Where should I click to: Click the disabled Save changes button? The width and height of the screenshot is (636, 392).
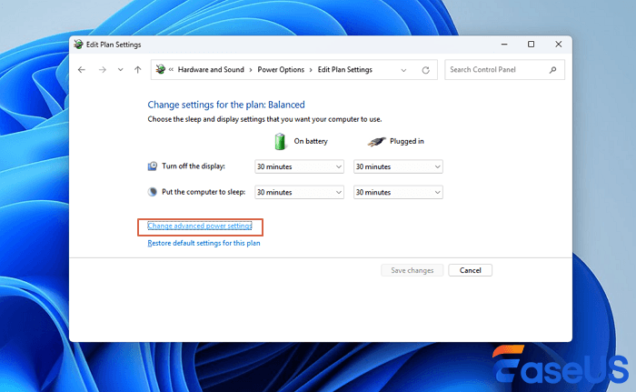coord(412,270)
